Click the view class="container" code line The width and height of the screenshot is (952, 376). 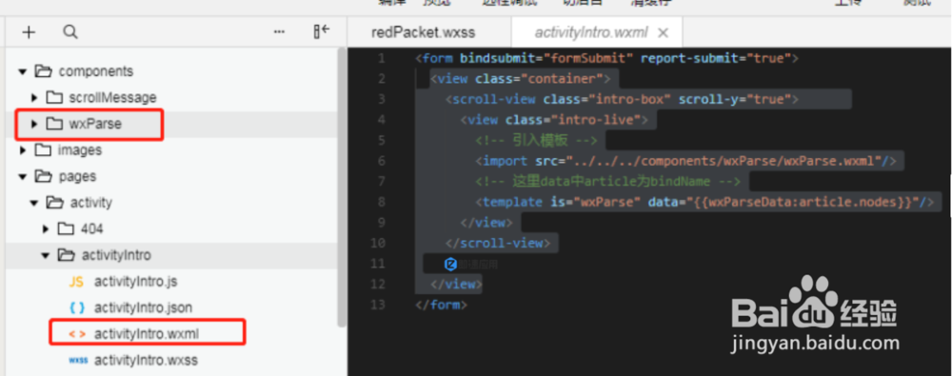pos(520,79)
